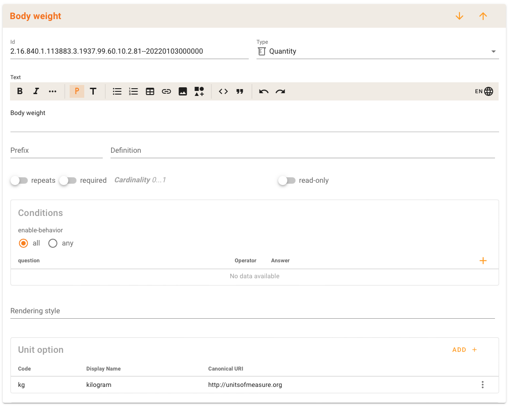Insert a table into the text
The image size is (510, 406).
[150, 91]
